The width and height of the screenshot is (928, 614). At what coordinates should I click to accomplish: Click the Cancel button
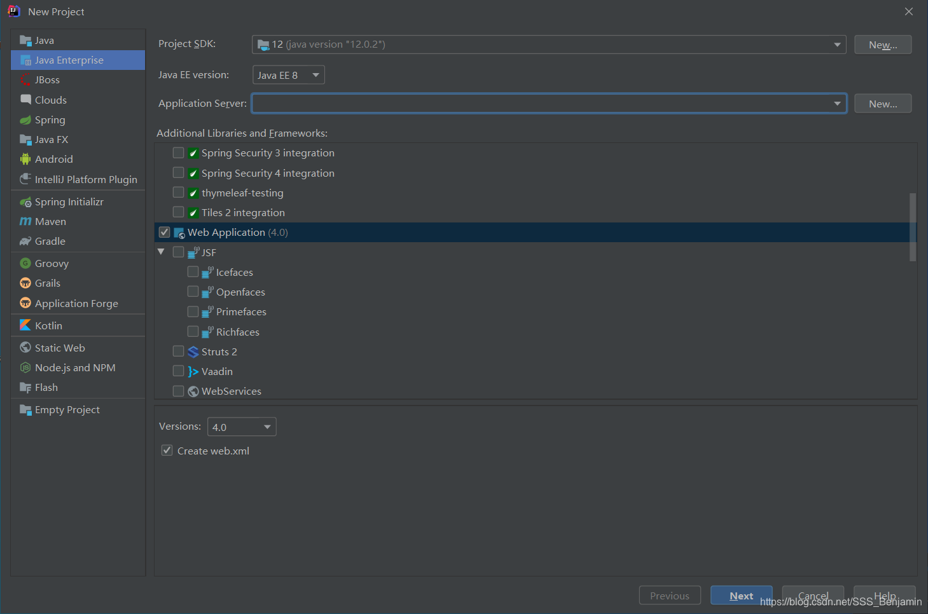point(813,596)
